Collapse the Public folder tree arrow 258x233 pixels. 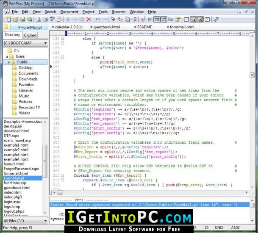(9, 62)
